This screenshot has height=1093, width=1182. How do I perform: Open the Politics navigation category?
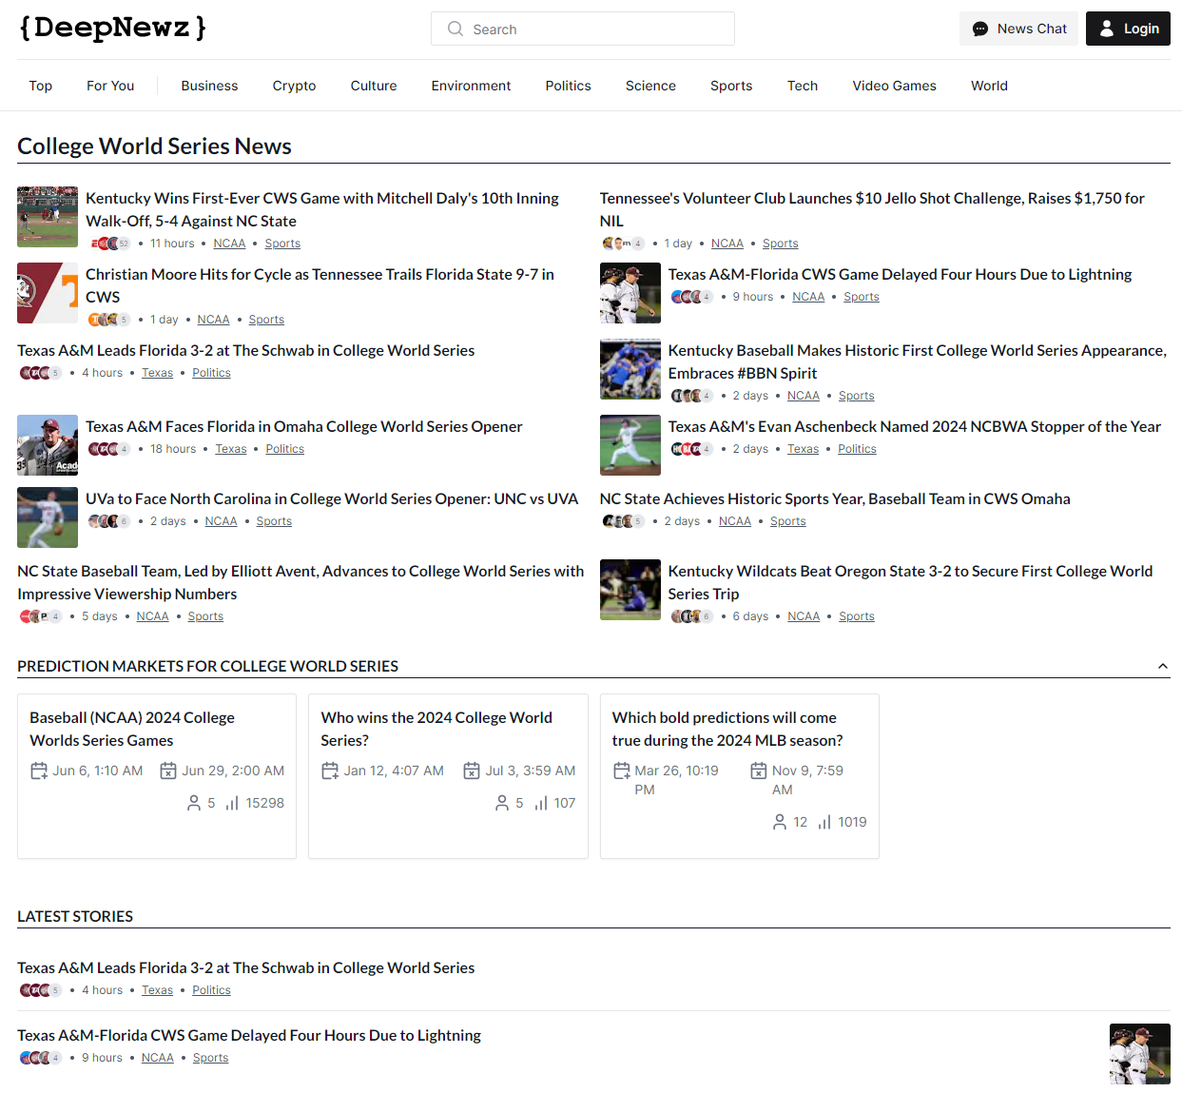pyautogui.click(x=569, y=86)
